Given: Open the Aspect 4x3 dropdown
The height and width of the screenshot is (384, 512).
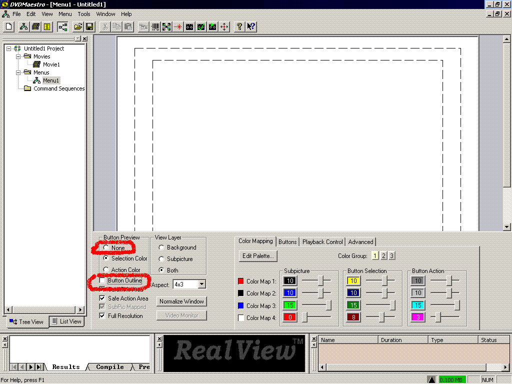Looking at the screenshot, I should point(202,284).
